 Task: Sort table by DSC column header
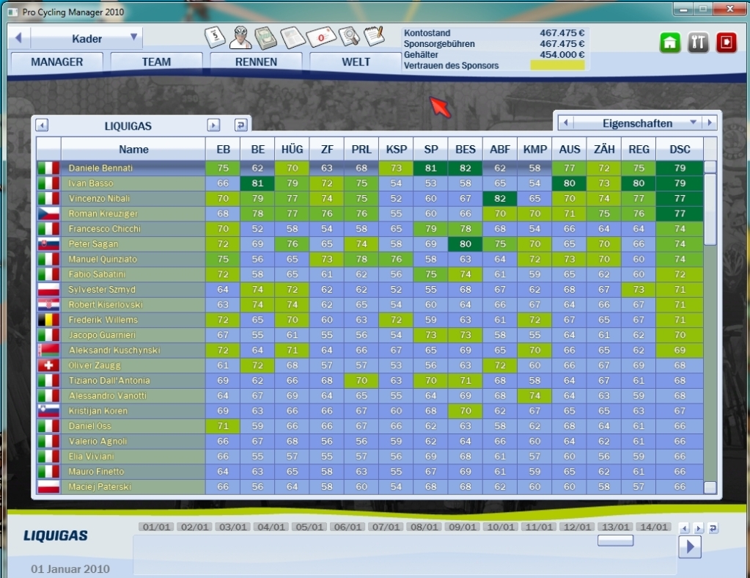click(x=680, y=149)
